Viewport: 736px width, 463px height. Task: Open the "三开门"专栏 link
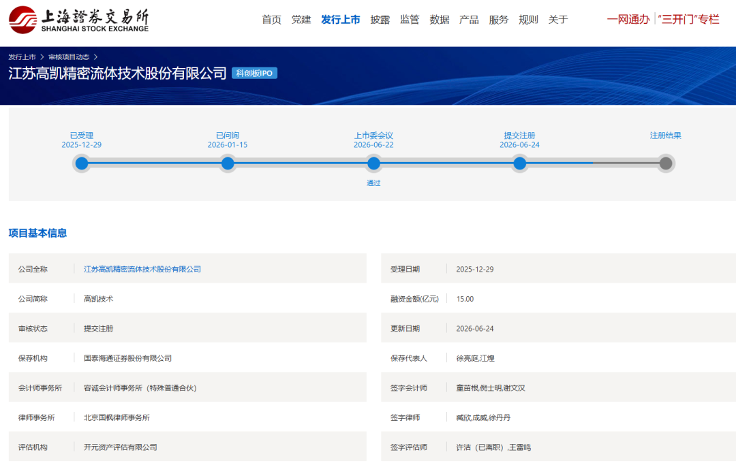[x=688, y=19]
